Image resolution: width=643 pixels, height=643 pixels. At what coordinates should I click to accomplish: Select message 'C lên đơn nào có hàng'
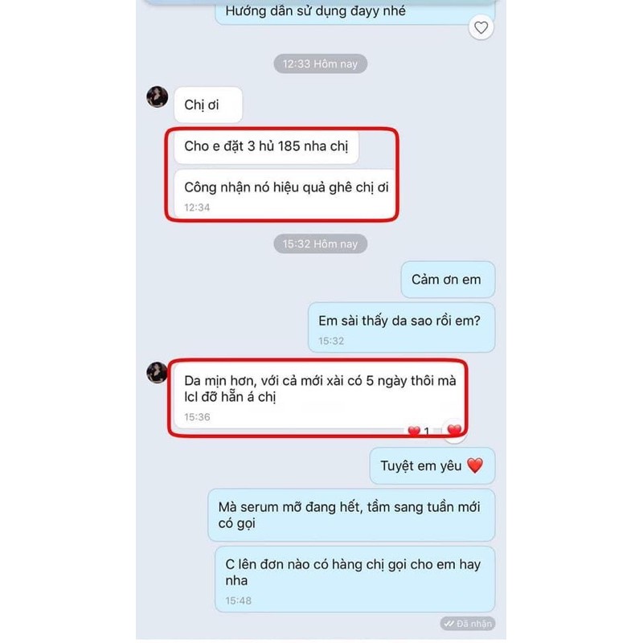355,579
